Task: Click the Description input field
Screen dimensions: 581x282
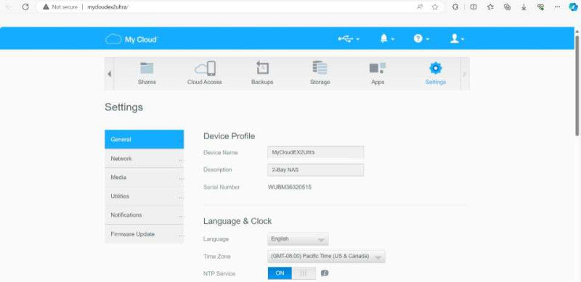Action: click(x=316, y=170)
